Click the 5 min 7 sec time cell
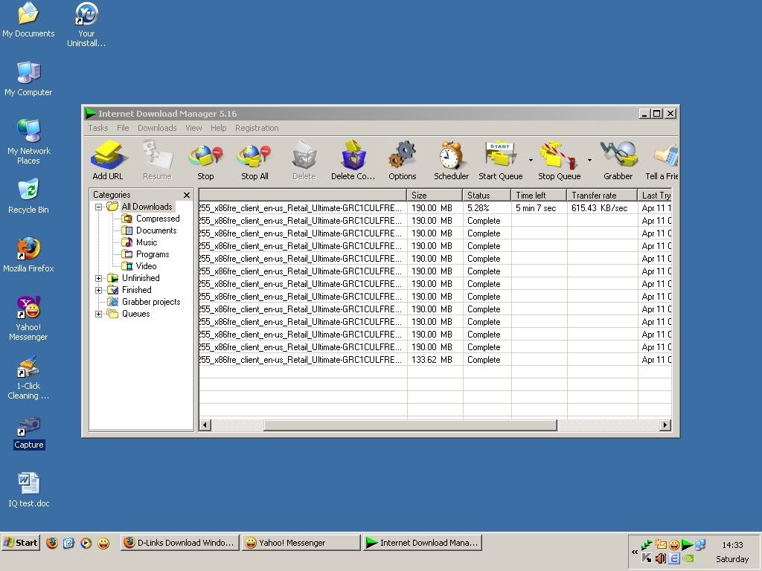 539,208
